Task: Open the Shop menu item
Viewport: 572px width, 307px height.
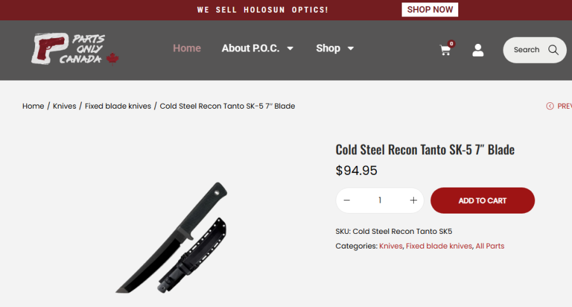Action: 328,48
